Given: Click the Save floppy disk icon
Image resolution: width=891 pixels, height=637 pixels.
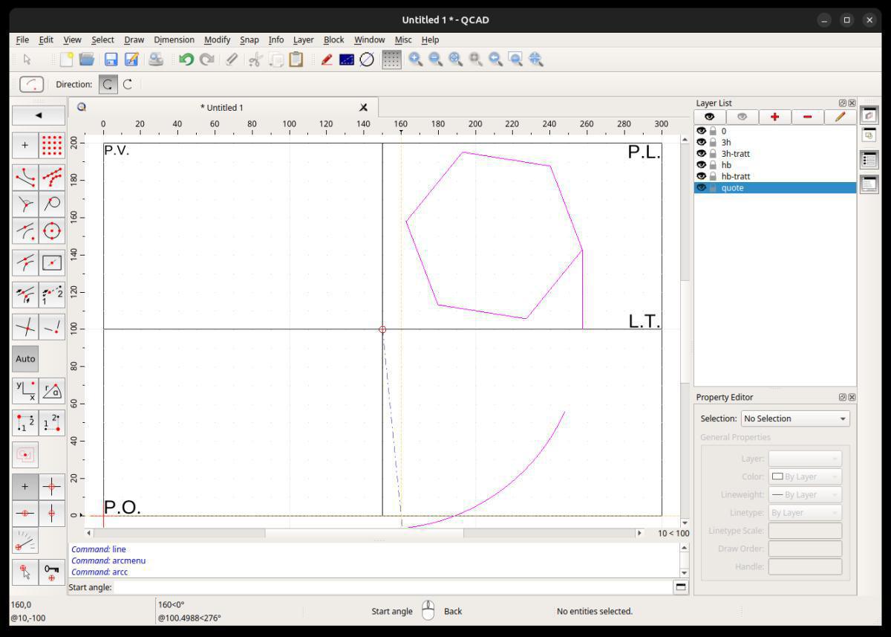Looking at the screenshot, I should click(x=111, y=59).
